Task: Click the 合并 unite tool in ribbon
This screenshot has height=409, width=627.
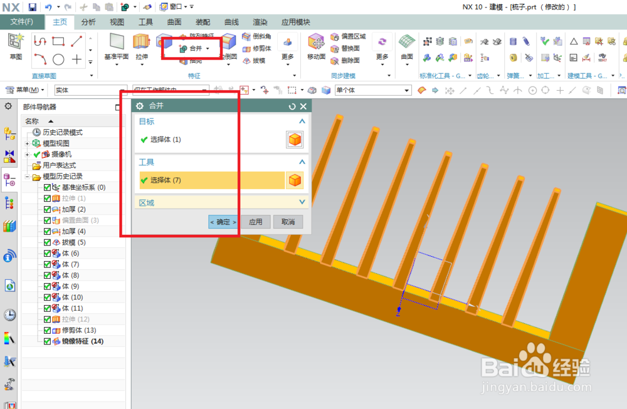Action: pos(191,48)
